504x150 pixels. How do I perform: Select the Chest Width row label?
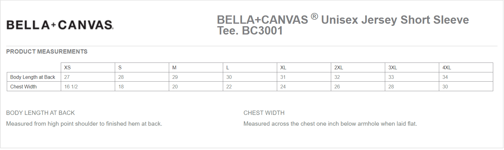pyautogui.click(x=23, y=87)
